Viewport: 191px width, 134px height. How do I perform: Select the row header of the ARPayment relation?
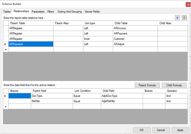(6, 44)
